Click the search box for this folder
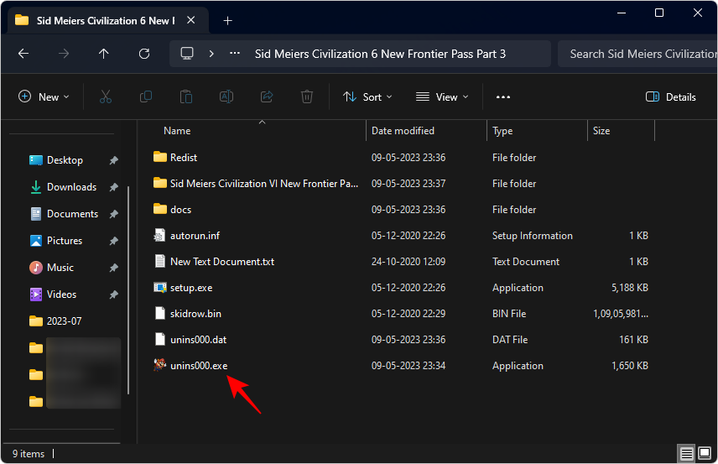The width and height of the screenshot is (718, 464). click(637, 54)
